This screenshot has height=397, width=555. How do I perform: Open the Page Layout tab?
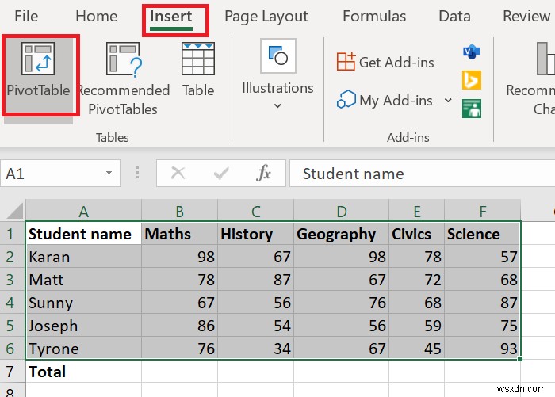pyautogui.click(x=266, y=17)
